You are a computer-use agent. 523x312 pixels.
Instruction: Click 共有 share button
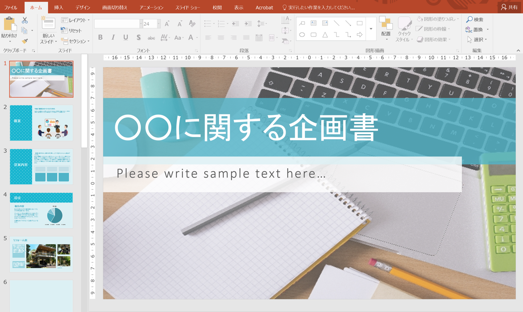pos(509,7)
